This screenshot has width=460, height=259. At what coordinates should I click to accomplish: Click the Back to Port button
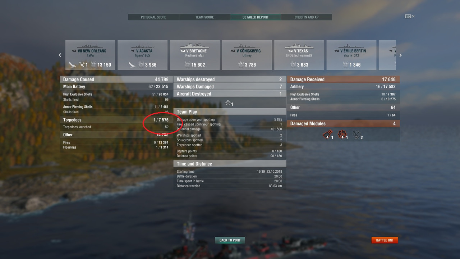pyautogui.click(x=230, y=240)
